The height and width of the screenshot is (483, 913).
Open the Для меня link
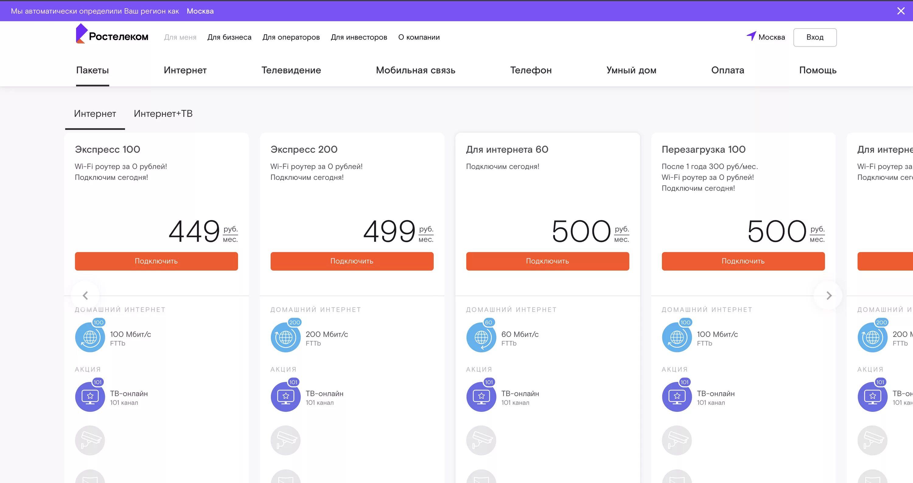point(180,37)
